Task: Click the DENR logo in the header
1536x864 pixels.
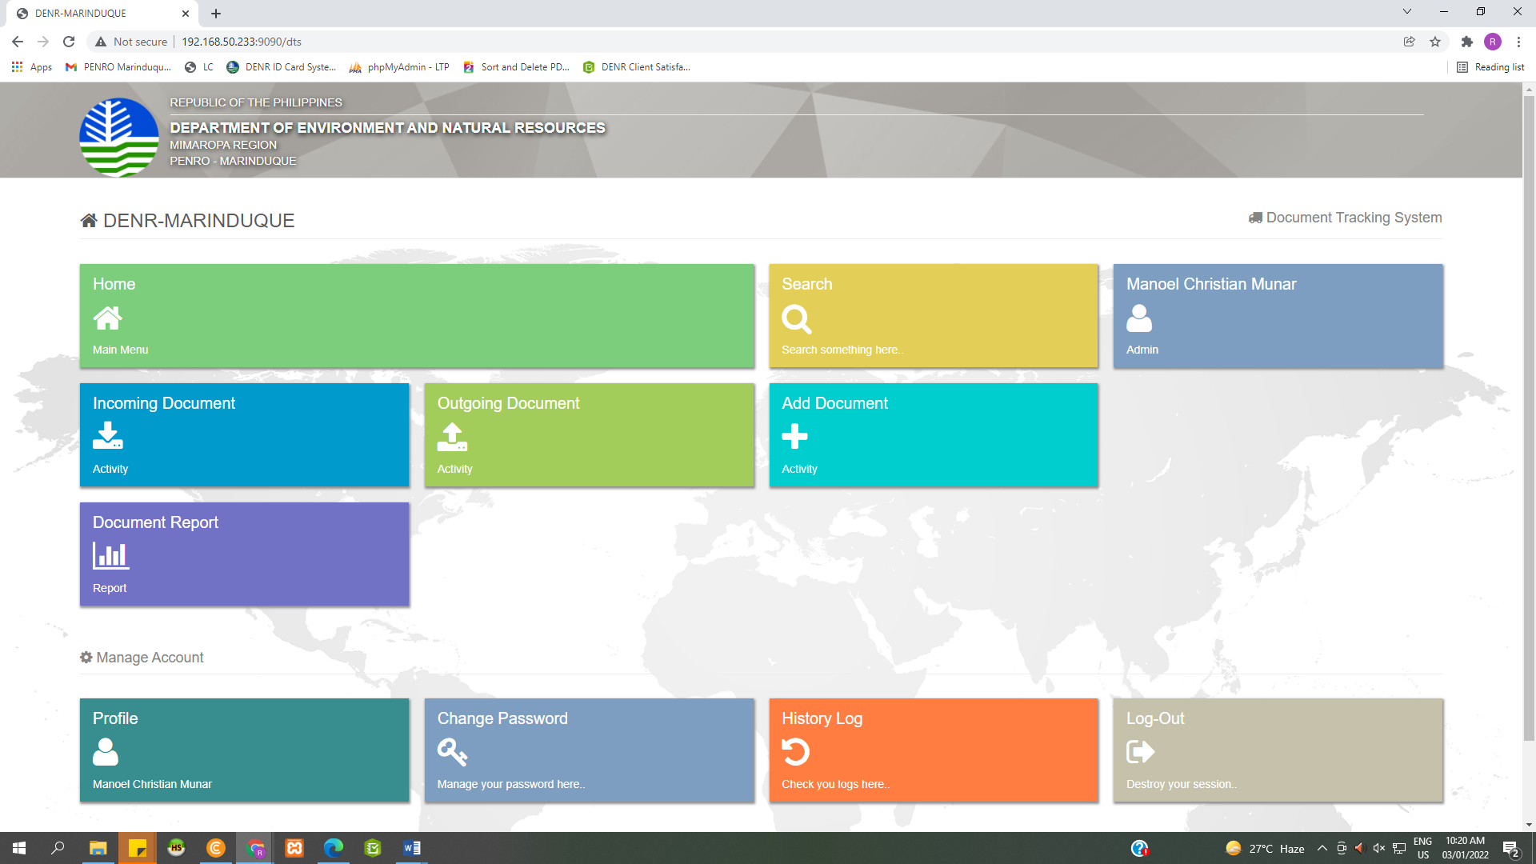Action: coord(119,138)
